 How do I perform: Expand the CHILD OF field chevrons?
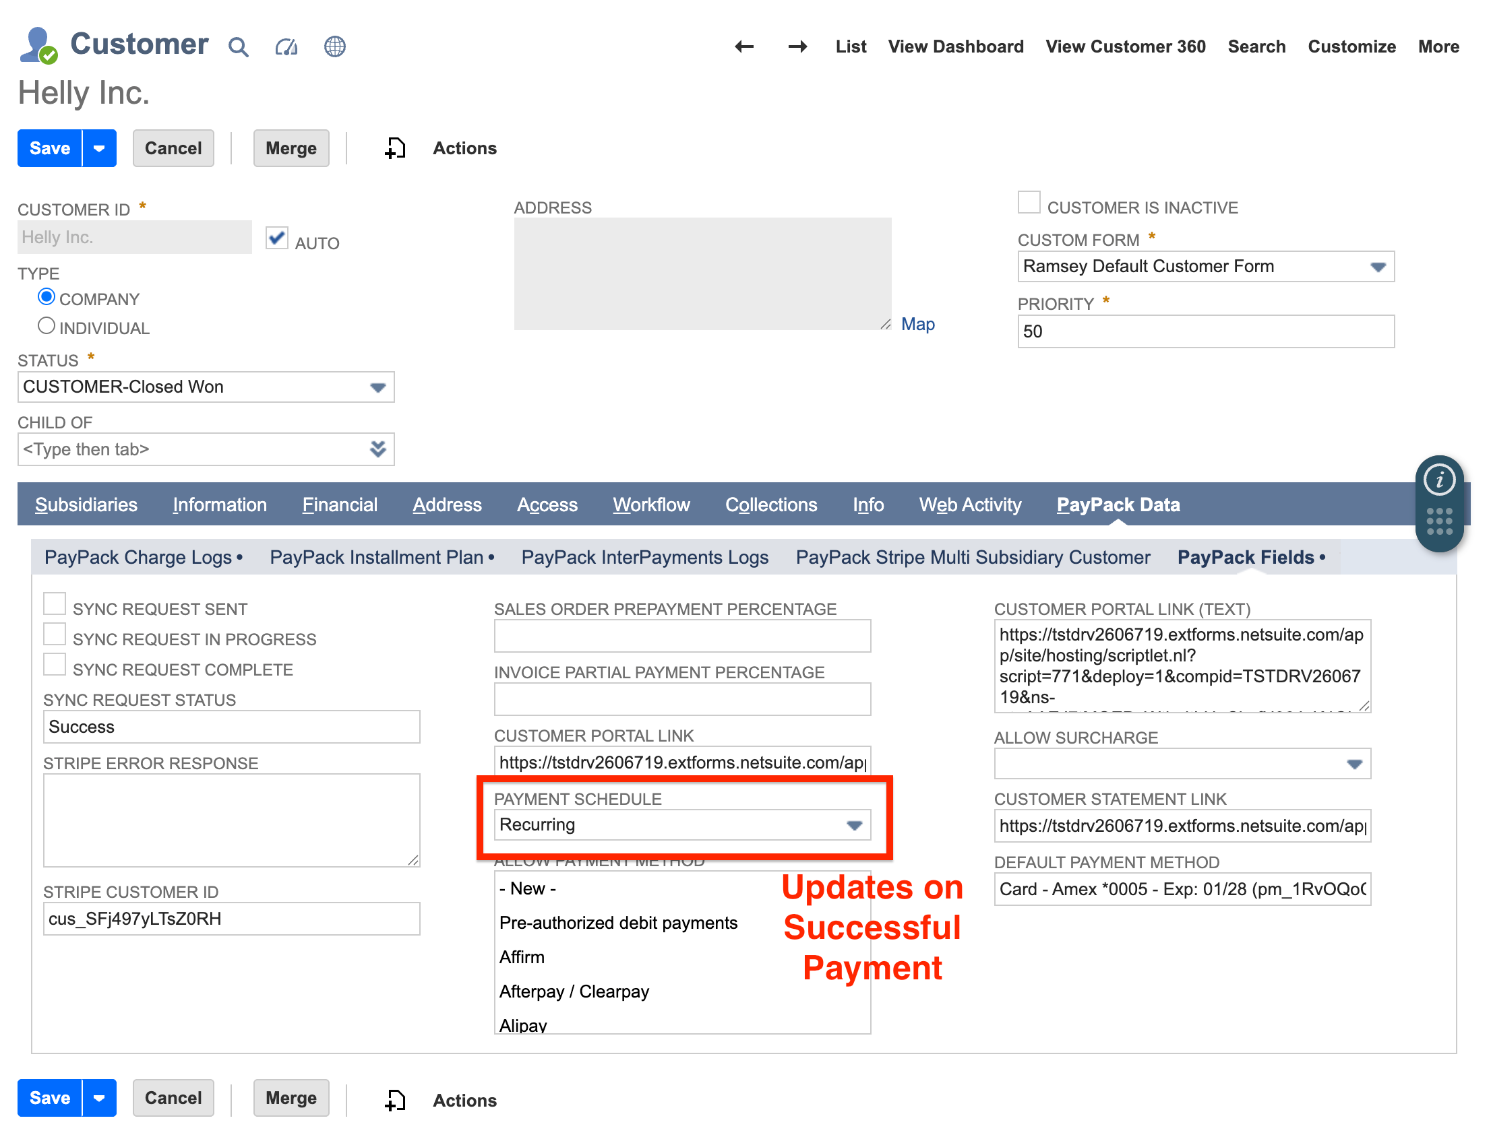coord(378,449)
